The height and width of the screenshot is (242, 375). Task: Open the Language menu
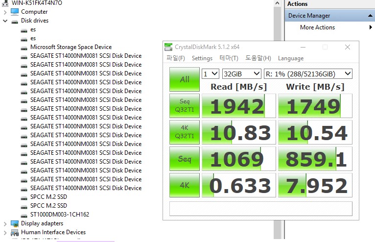pos(290,58)
